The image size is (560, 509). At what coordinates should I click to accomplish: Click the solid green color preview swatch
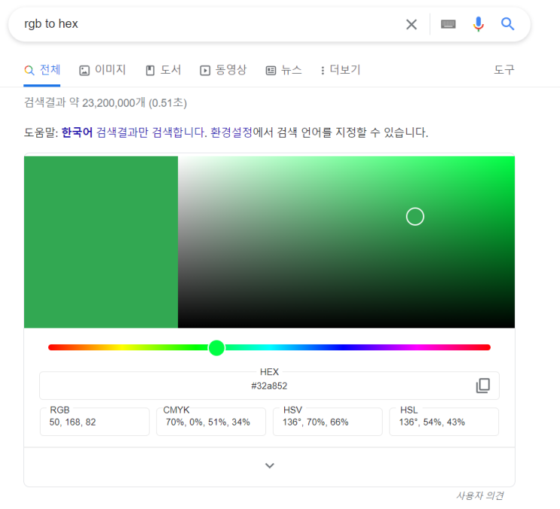[101, 242]
